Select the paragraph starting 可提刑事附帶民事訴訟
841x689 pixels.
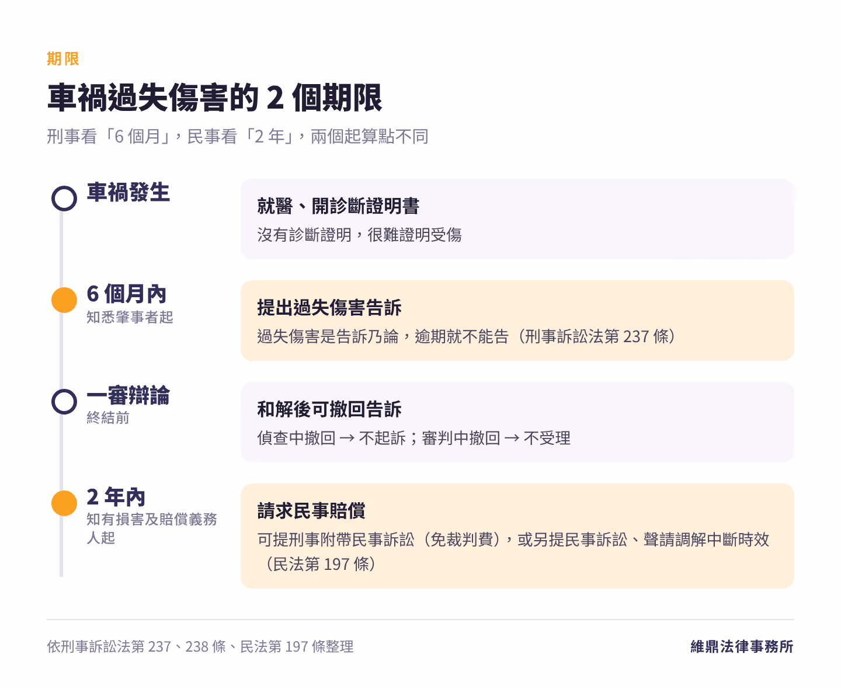[x=514, y=552]
